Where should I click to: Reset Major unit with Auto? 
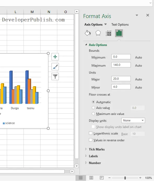coord(138,79)
